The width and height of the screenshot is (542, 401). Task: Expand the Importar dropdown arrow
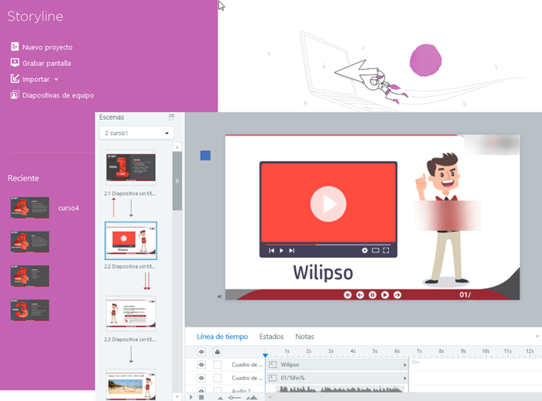(57, 79)
